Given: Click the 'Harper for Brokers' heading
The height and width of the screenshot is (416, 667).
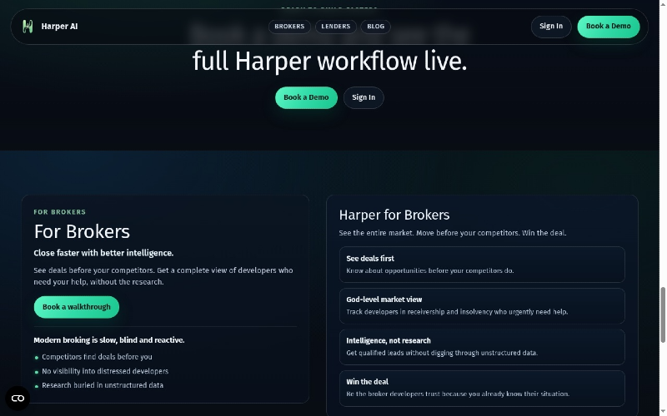Looking at the screenshot, I should tap(394, 215).
